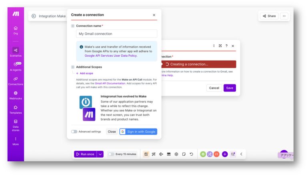Open the three-dots menu beside Share

[284, 16]
